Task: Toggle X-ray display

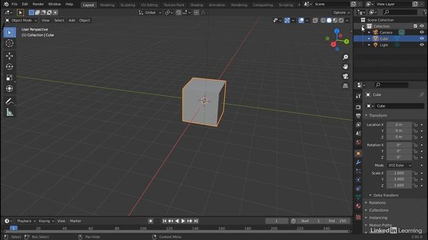Action: (x=315, y=21)
